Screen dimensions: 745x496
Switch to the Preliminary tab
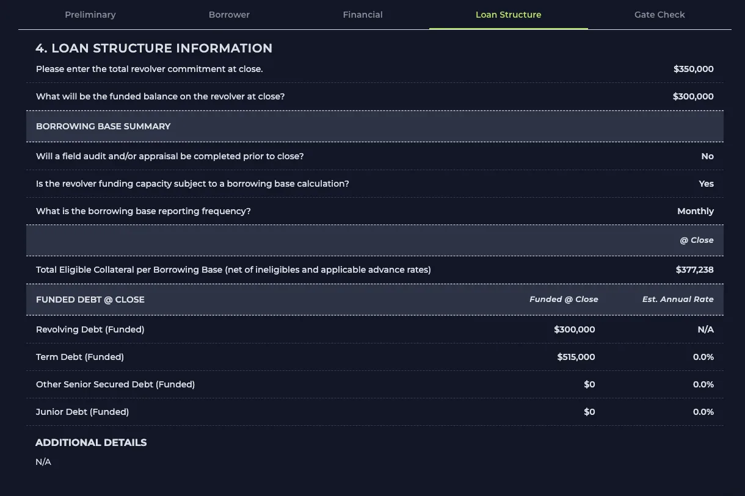tap(90, 15)
